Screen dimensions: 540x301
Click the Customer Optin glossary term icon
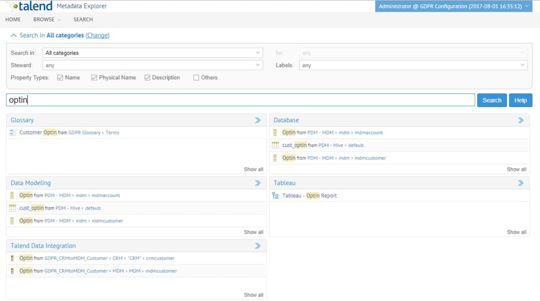click(12, 133)
